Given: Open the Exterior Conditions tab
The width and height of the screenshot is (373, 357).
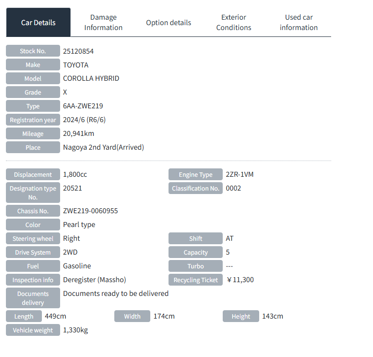Looking at the screenshot, I should coord(234,23).
